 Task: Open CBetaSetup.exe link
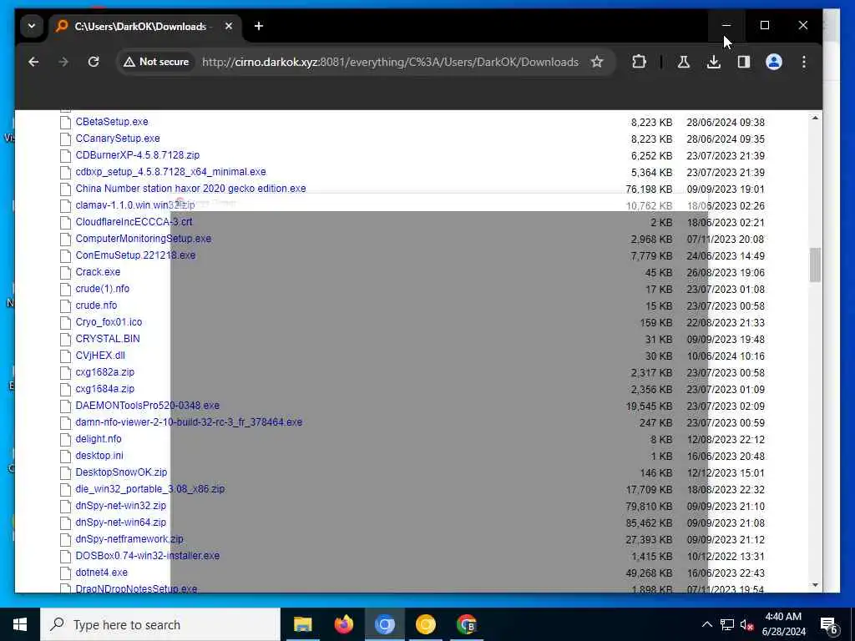(x=112, y=122)
